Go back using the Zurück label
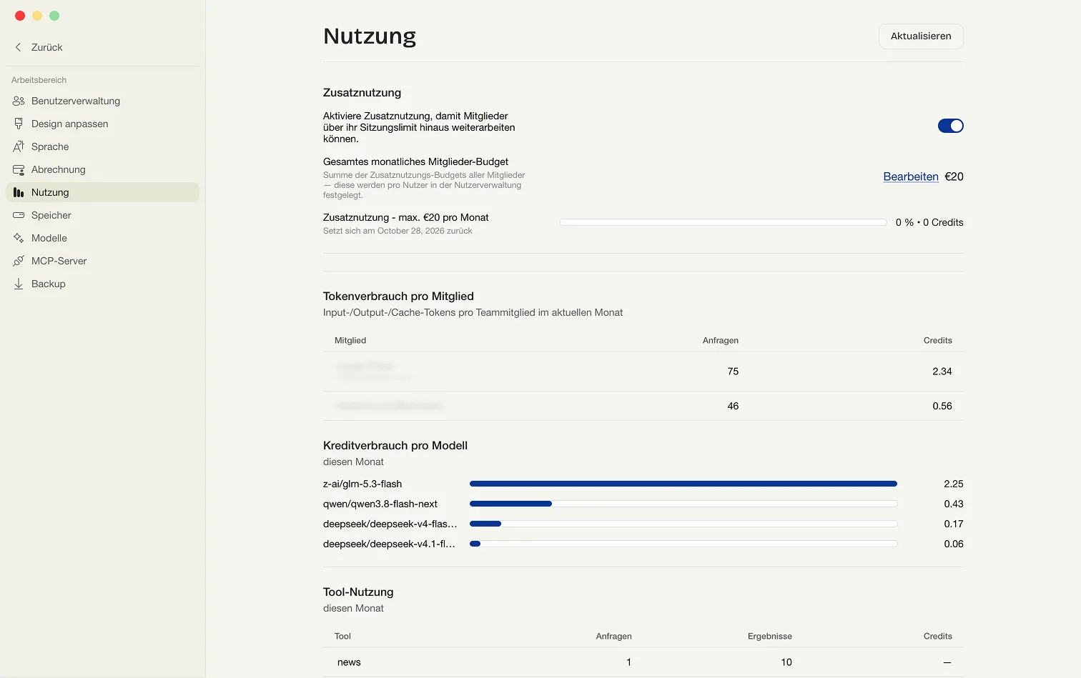 point(47,47)
